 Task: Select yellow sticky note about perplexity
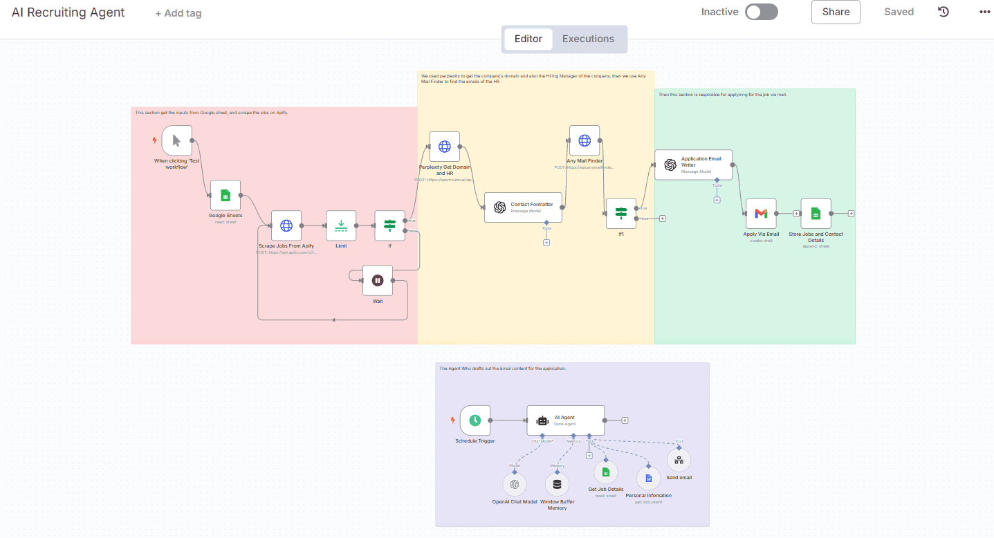pos(536,207)
